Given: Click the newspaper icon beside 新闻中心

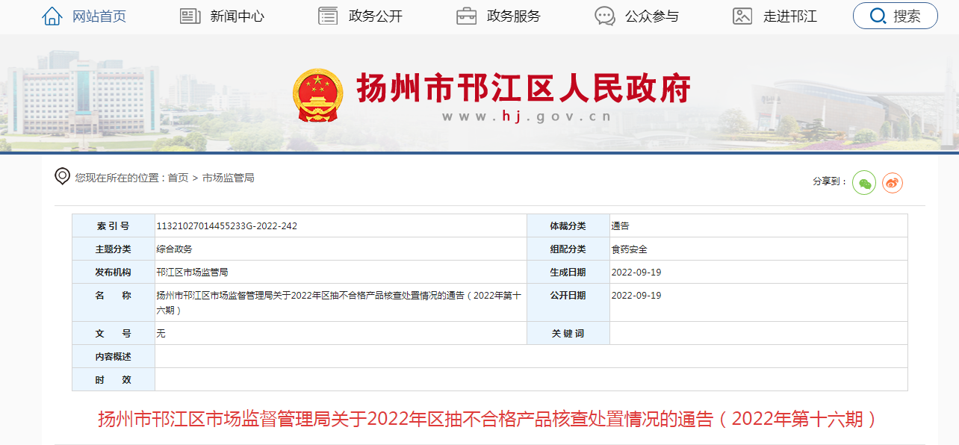Looking at the screenshot, I should pyautogui.click(x=189, y=15).
